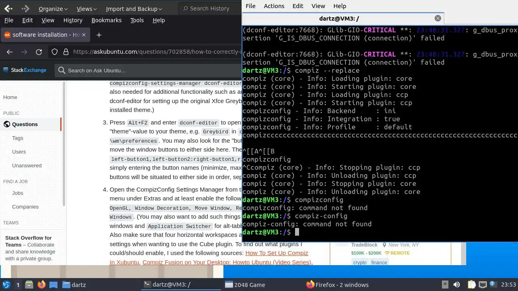Launch the file manager from quicklaunch
The height and width of the screenshot is (291, 518).
point(29,285)
